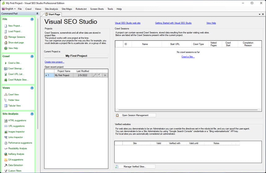
Task: Open the Robots.txt menu
Action: (81, 9)
